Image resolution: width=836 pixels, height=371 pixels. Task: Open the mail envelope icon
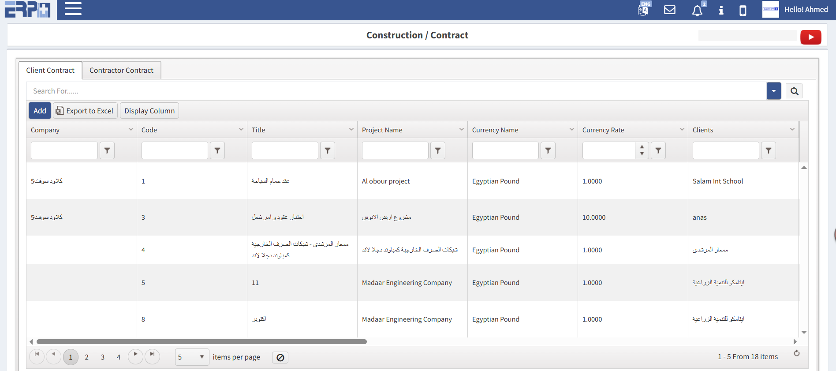[x=669, y=10]
